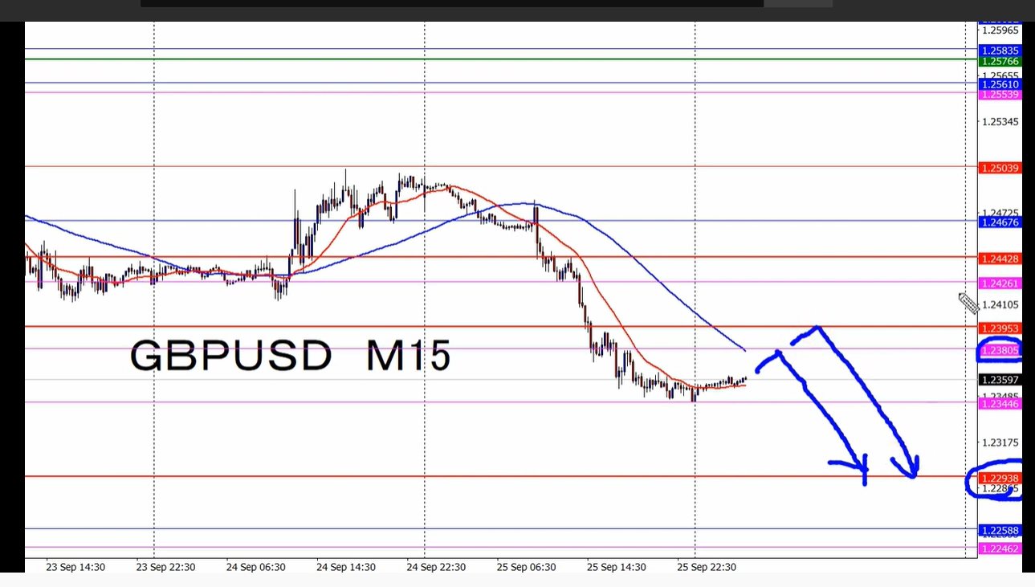
Task: Select the red 1.25039 price label
Action: click(999, 168)
